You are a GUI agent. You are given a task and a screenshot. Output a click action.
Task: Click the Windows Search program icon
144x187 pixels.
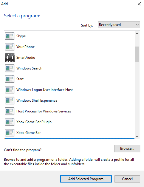coord(10,68)
